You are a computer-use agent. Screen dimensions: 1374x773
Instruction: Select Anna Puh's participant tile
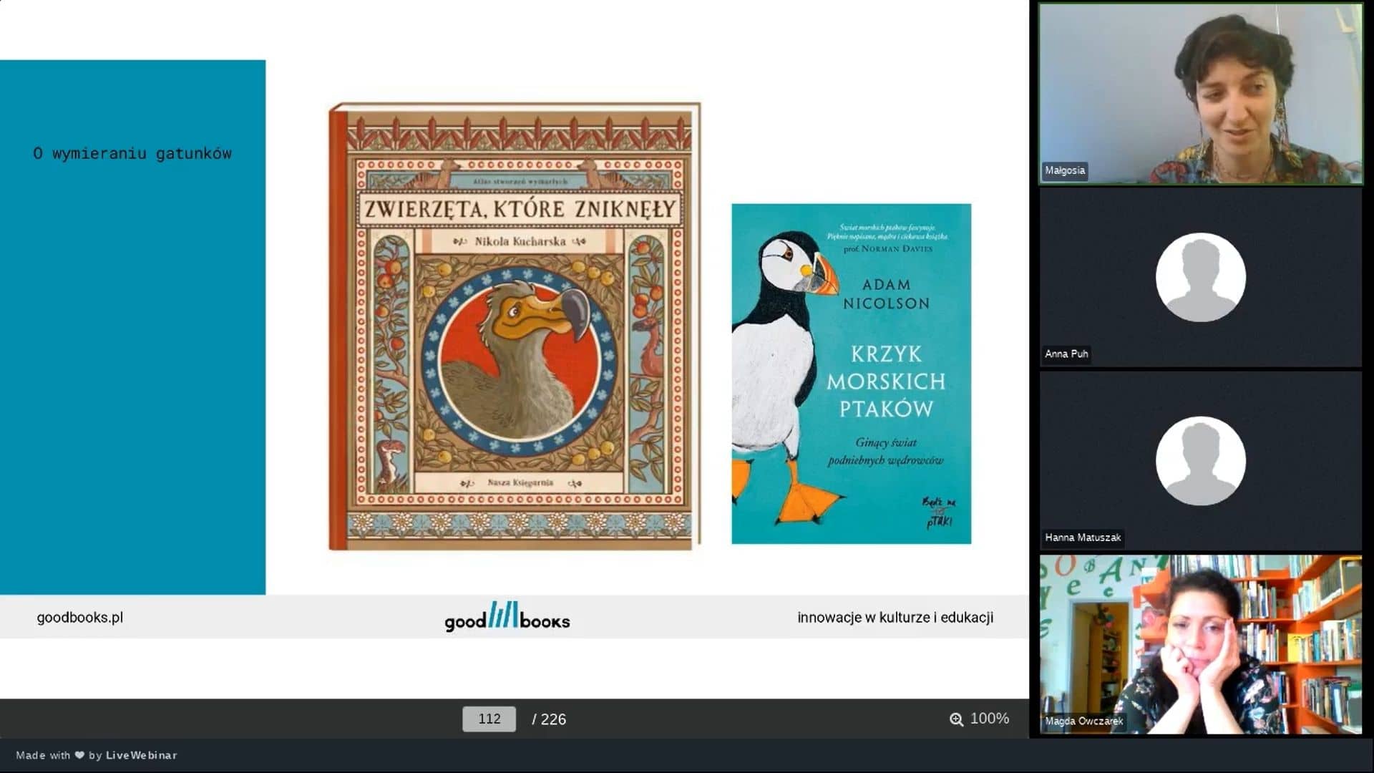(x=1200, y=278)
